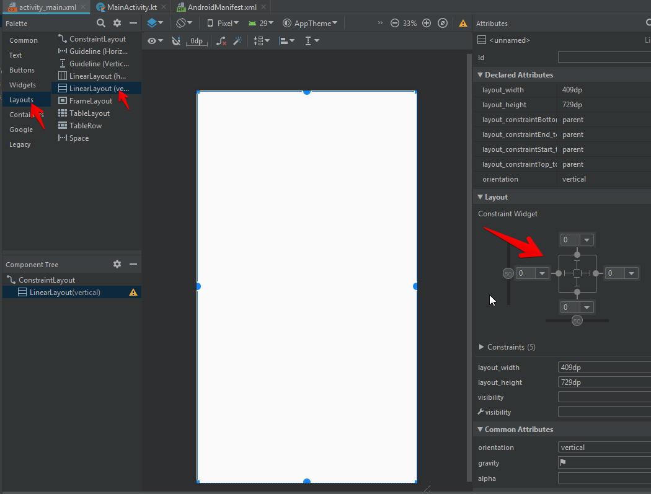Click the Infer Constraints magic wand icon
651x494 pixels.
pyautogui.click(x=237, y=41)
